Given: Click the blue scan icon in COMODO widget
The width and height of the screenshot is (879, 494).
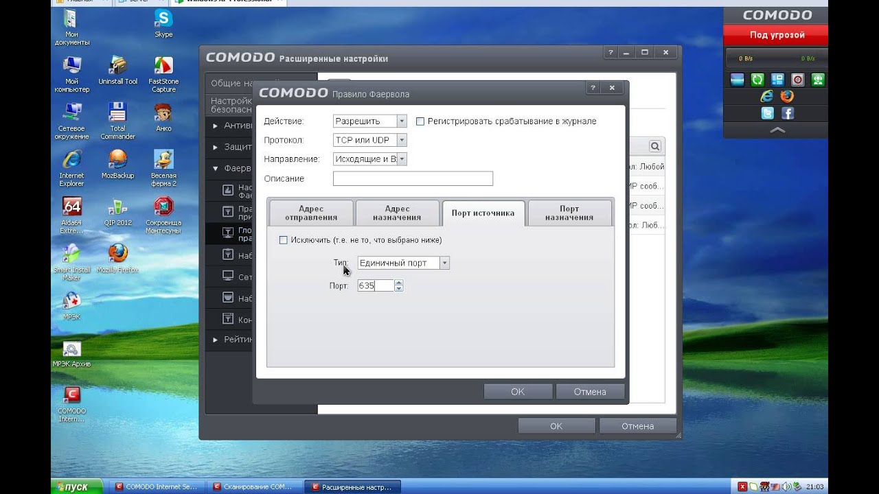Looking at the screenshot, I should point(738,80).
